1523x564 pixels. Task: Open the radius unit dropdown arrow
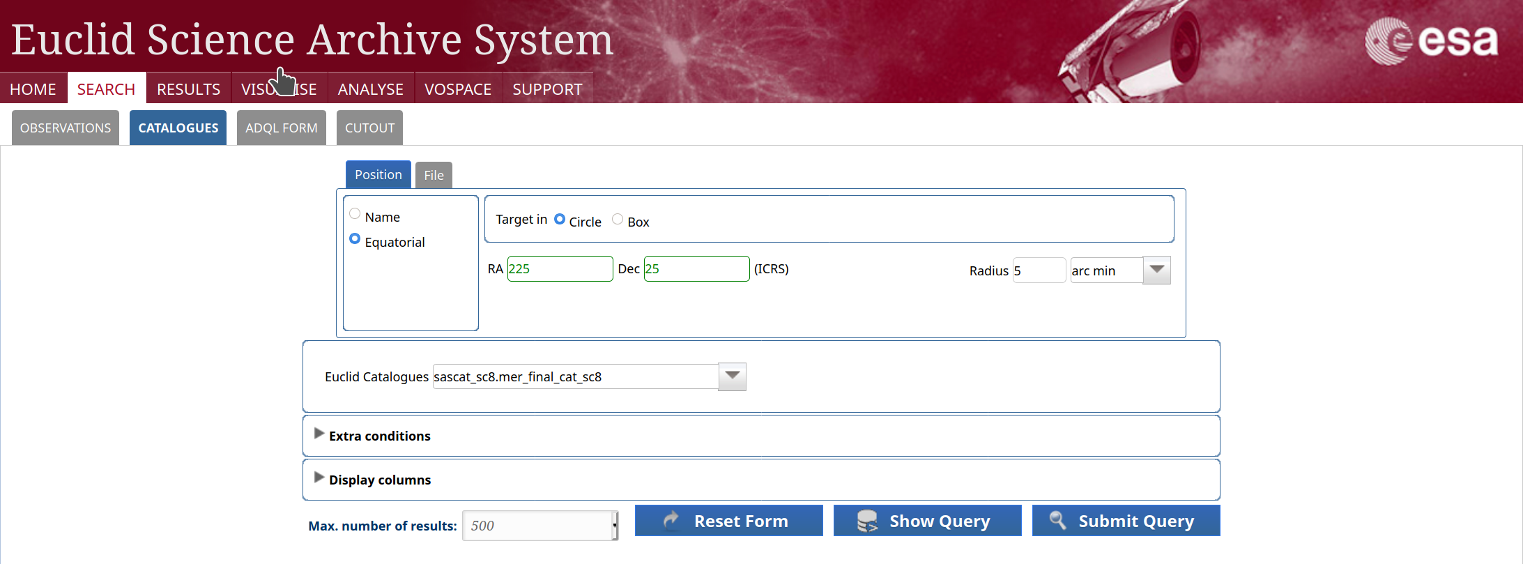pyautogui.click(x=1157, y=270)
